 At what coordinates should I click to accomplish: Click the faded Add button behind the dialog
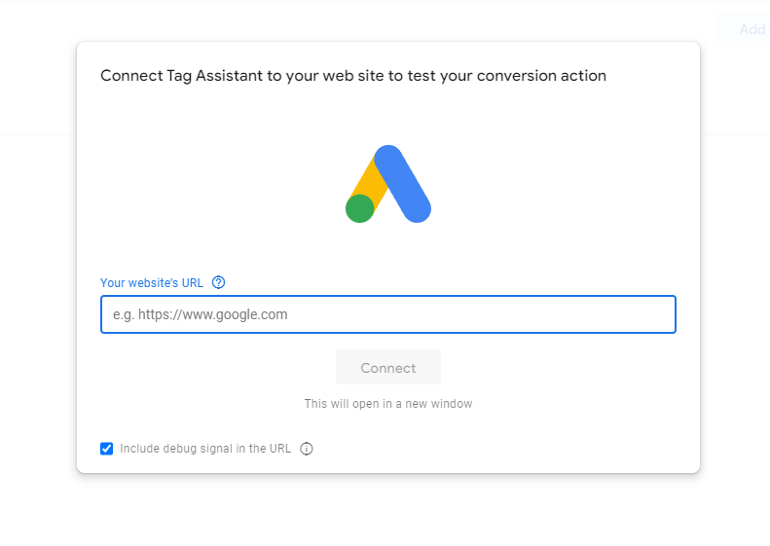point(751,29)
